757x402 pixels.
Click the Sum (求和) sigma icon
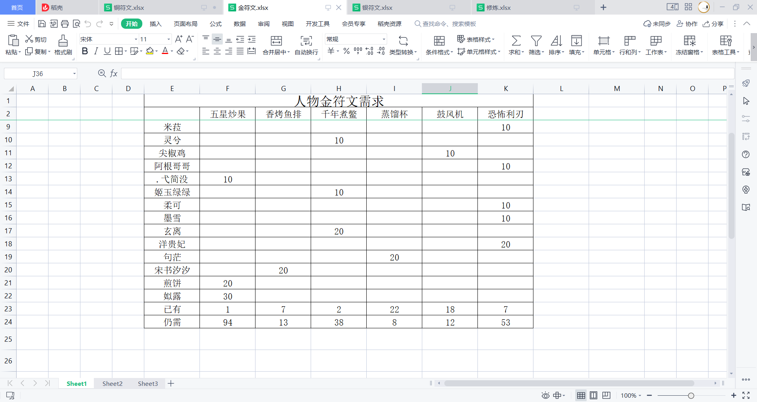516,41
